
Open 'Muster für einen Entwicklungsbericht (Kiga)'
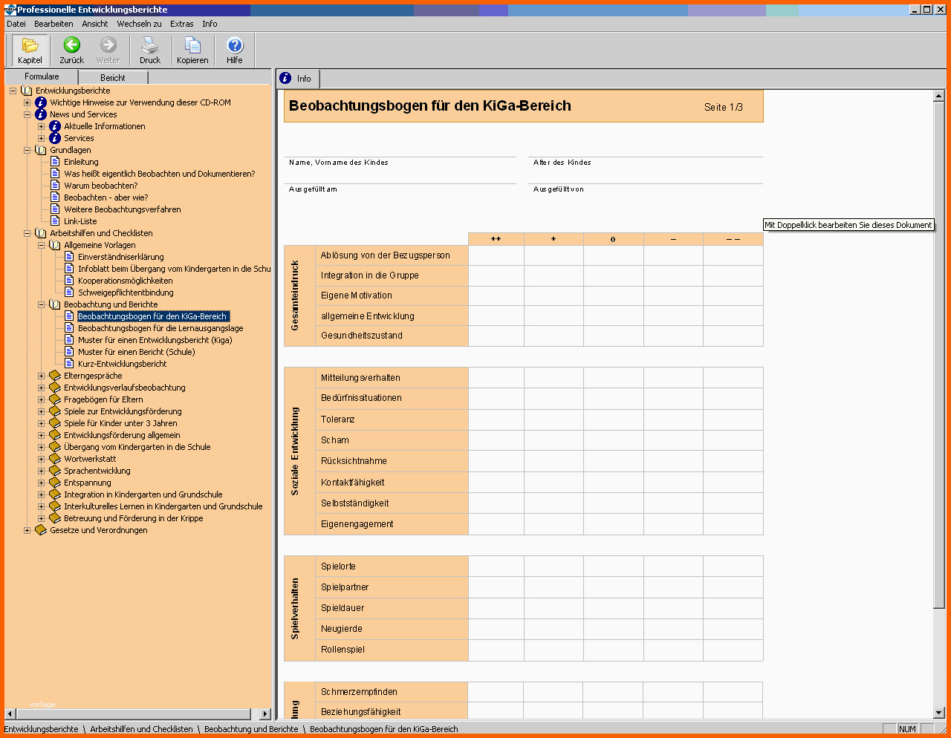click(155, 340)
